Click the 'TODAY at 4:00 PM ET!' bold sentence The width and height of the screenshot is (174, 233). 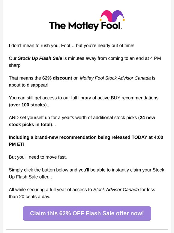[86, 141]
